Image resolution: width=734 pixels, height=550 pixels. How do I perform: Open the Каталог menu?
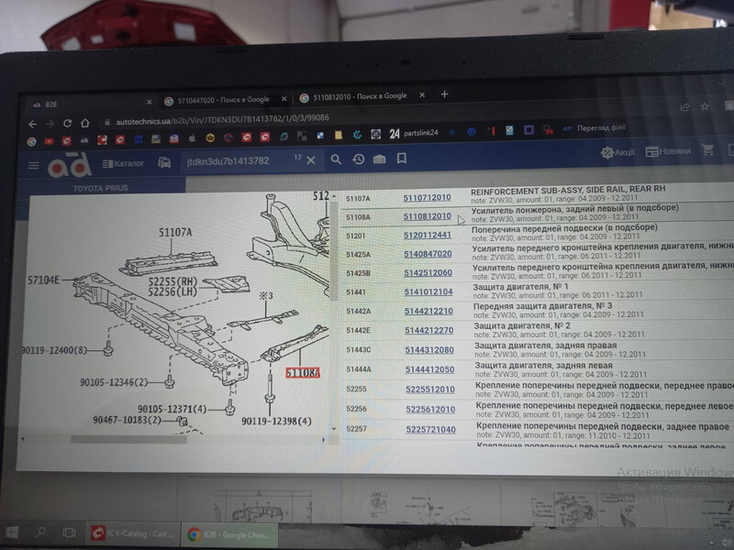(x=123, y=164)
